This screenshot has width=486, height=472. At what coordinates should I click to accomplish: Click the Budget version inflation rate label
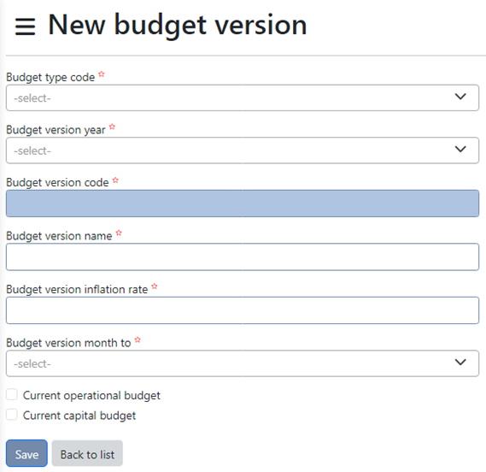click(77, 289)
